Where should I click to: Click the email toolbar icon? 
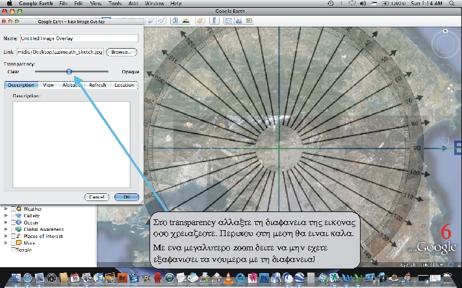click(x=229, y=20)
